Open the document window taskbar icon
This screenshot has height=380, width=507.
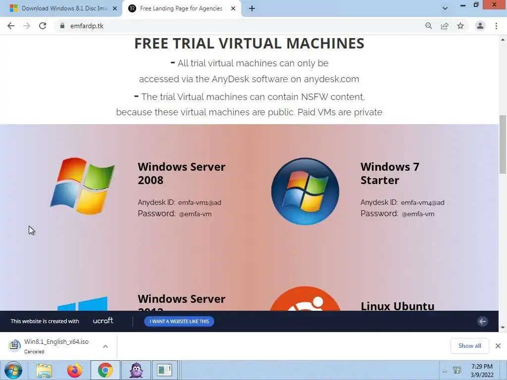(164, 370)
